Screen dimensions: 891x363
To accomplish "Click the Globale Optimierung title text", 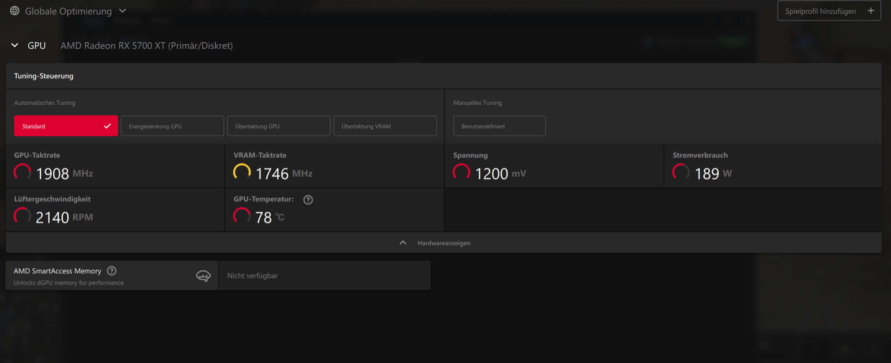I will (x=68, y=11).
